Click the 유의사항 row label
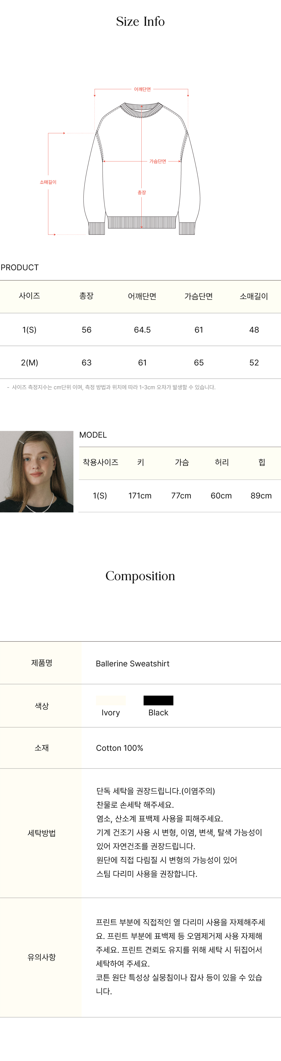Viewport: 281px width, 1061px height. [x=42, y=957]
